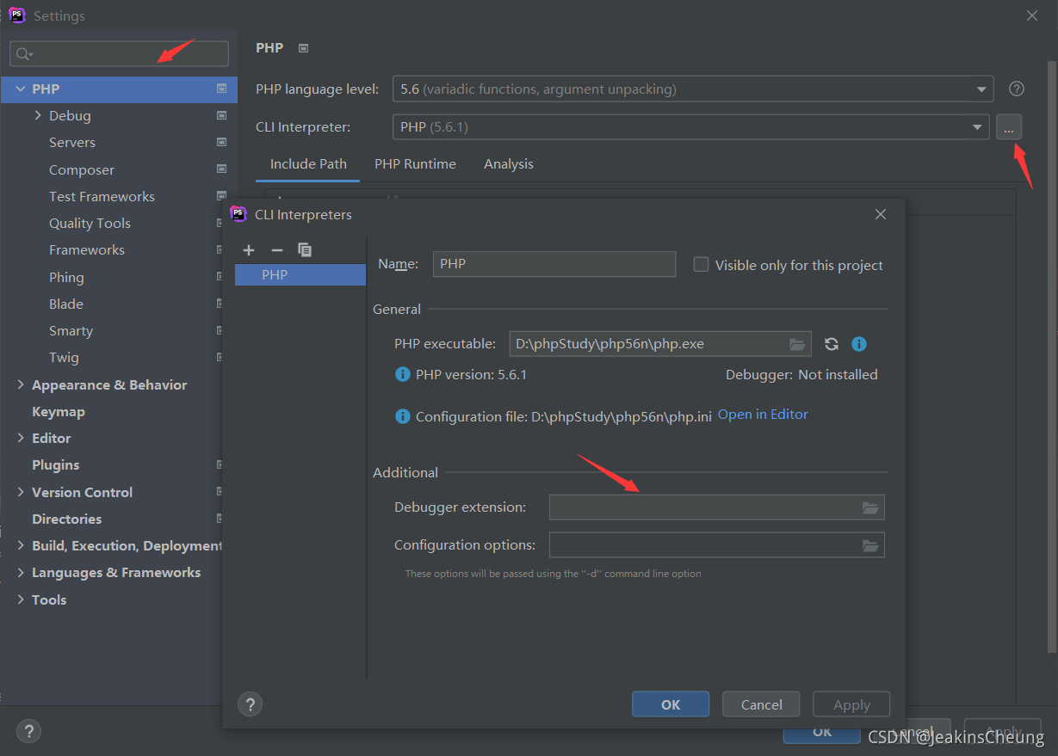The width and height of the screenshot is (1058, 756).
Task: Select Phing in settings tree
Action: pyautogui.click(x=66, y=277)
